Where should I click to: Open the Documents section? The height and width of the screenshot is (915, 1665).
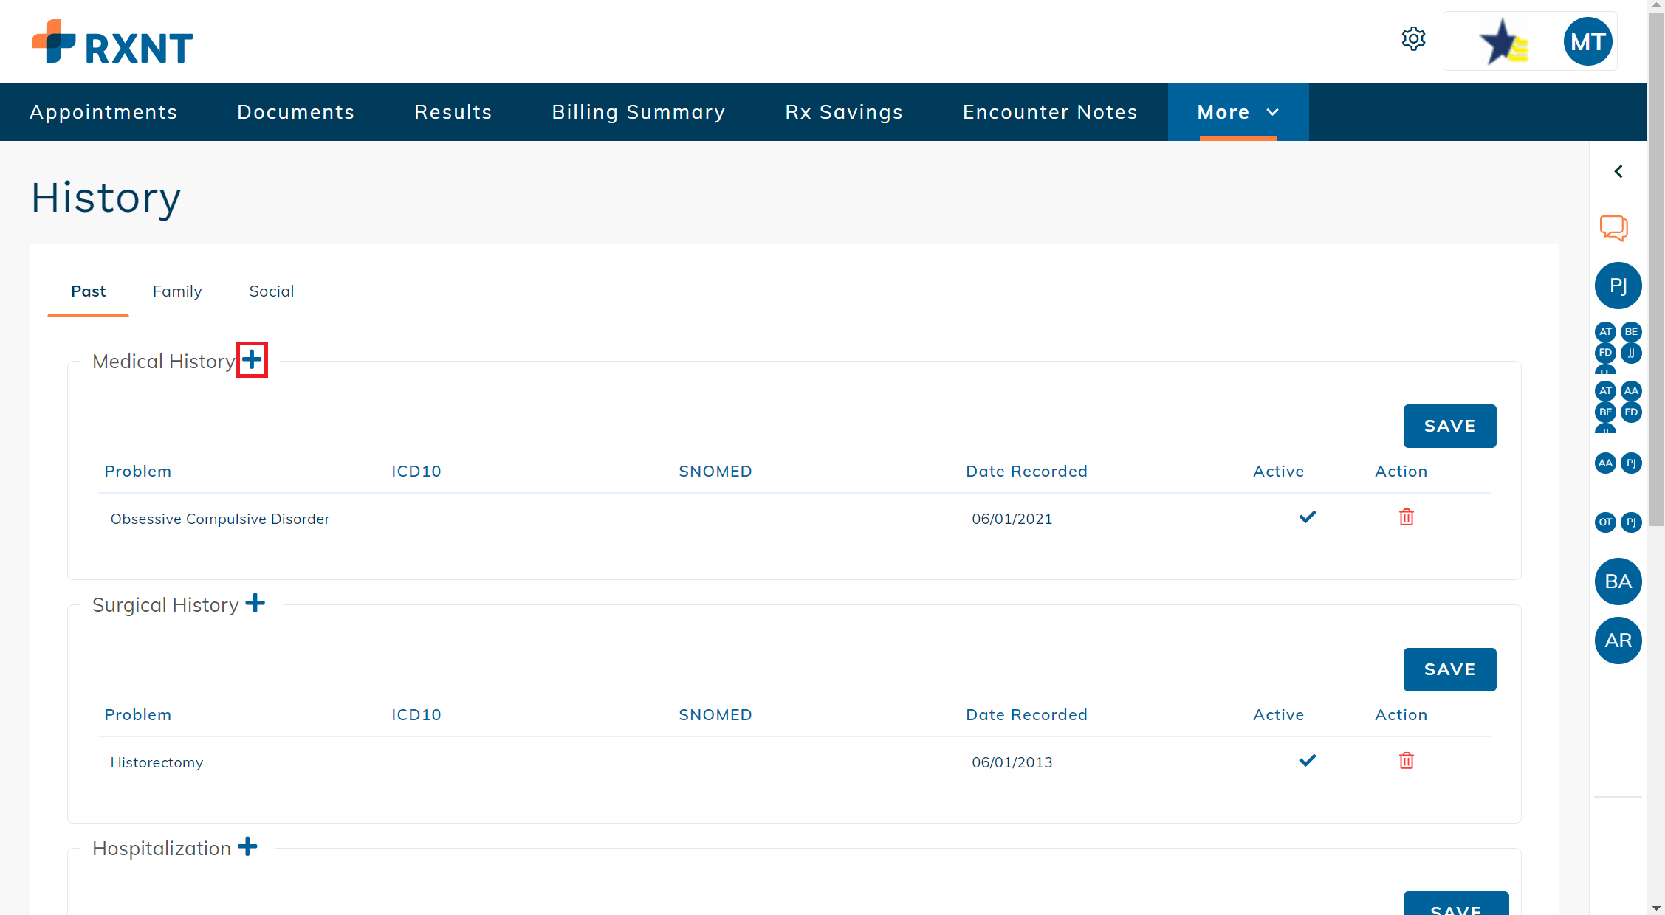tap(296, 112)
